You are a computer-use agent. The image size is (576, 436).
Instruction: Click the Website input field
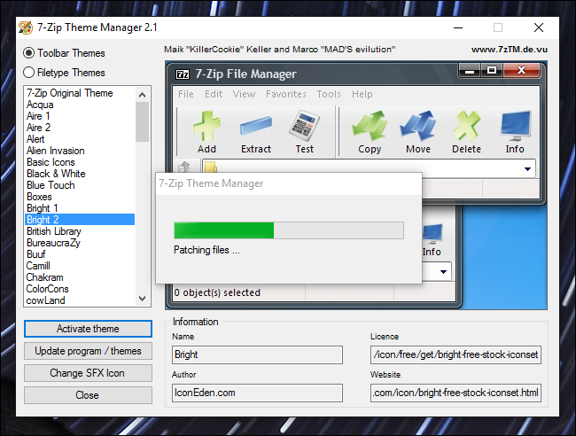(x=455, y=393)
